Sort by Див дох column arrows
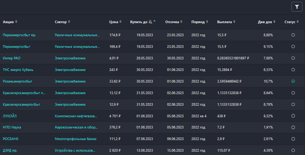 point(274,22)
